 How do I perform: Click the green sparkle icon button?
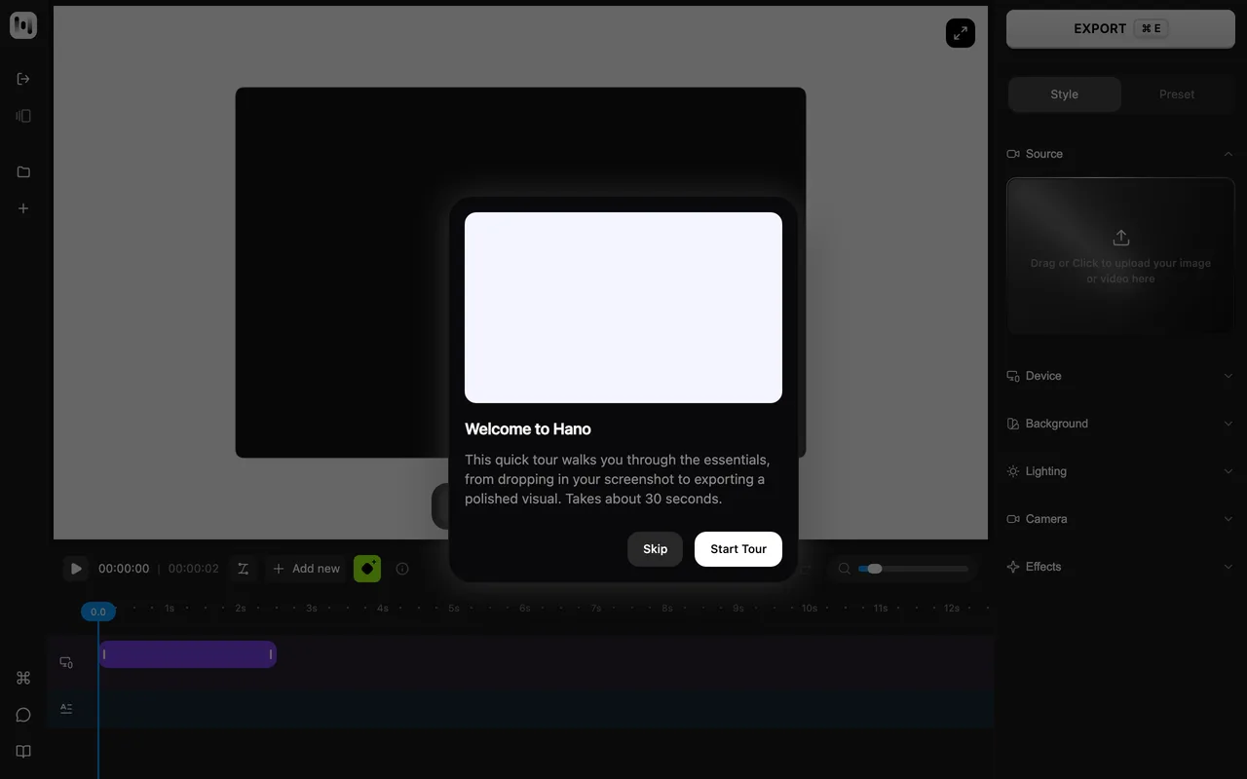point(367,569)
